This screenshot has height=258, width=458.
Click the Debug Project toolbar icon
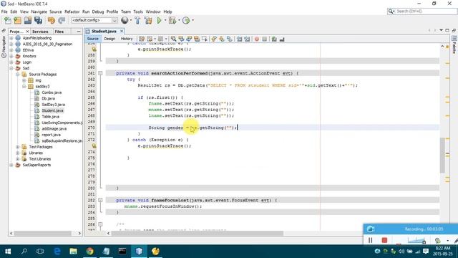(172, 21)
